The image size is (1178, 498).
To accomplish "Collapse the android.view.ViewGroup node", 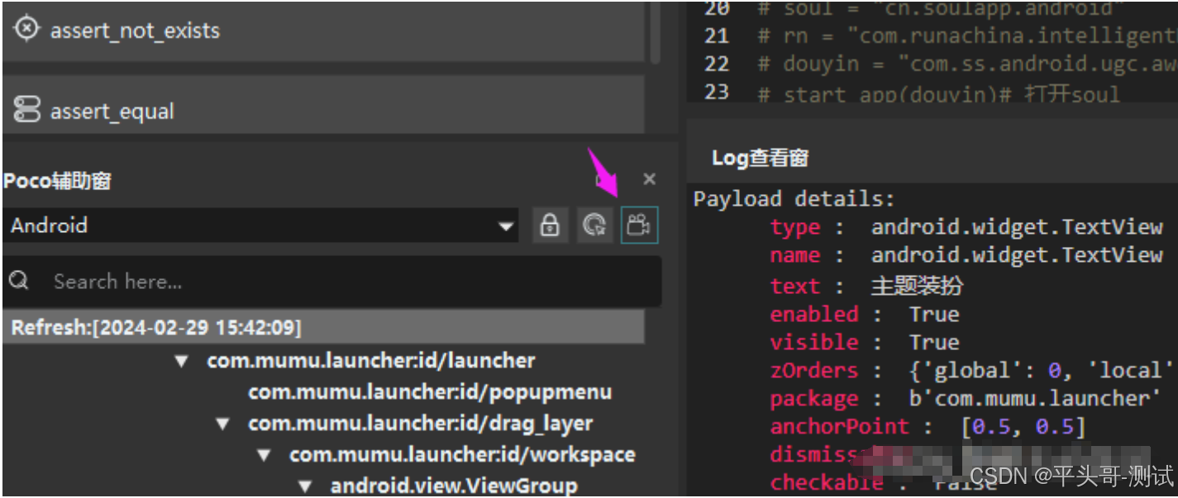I will pos(305,486).
